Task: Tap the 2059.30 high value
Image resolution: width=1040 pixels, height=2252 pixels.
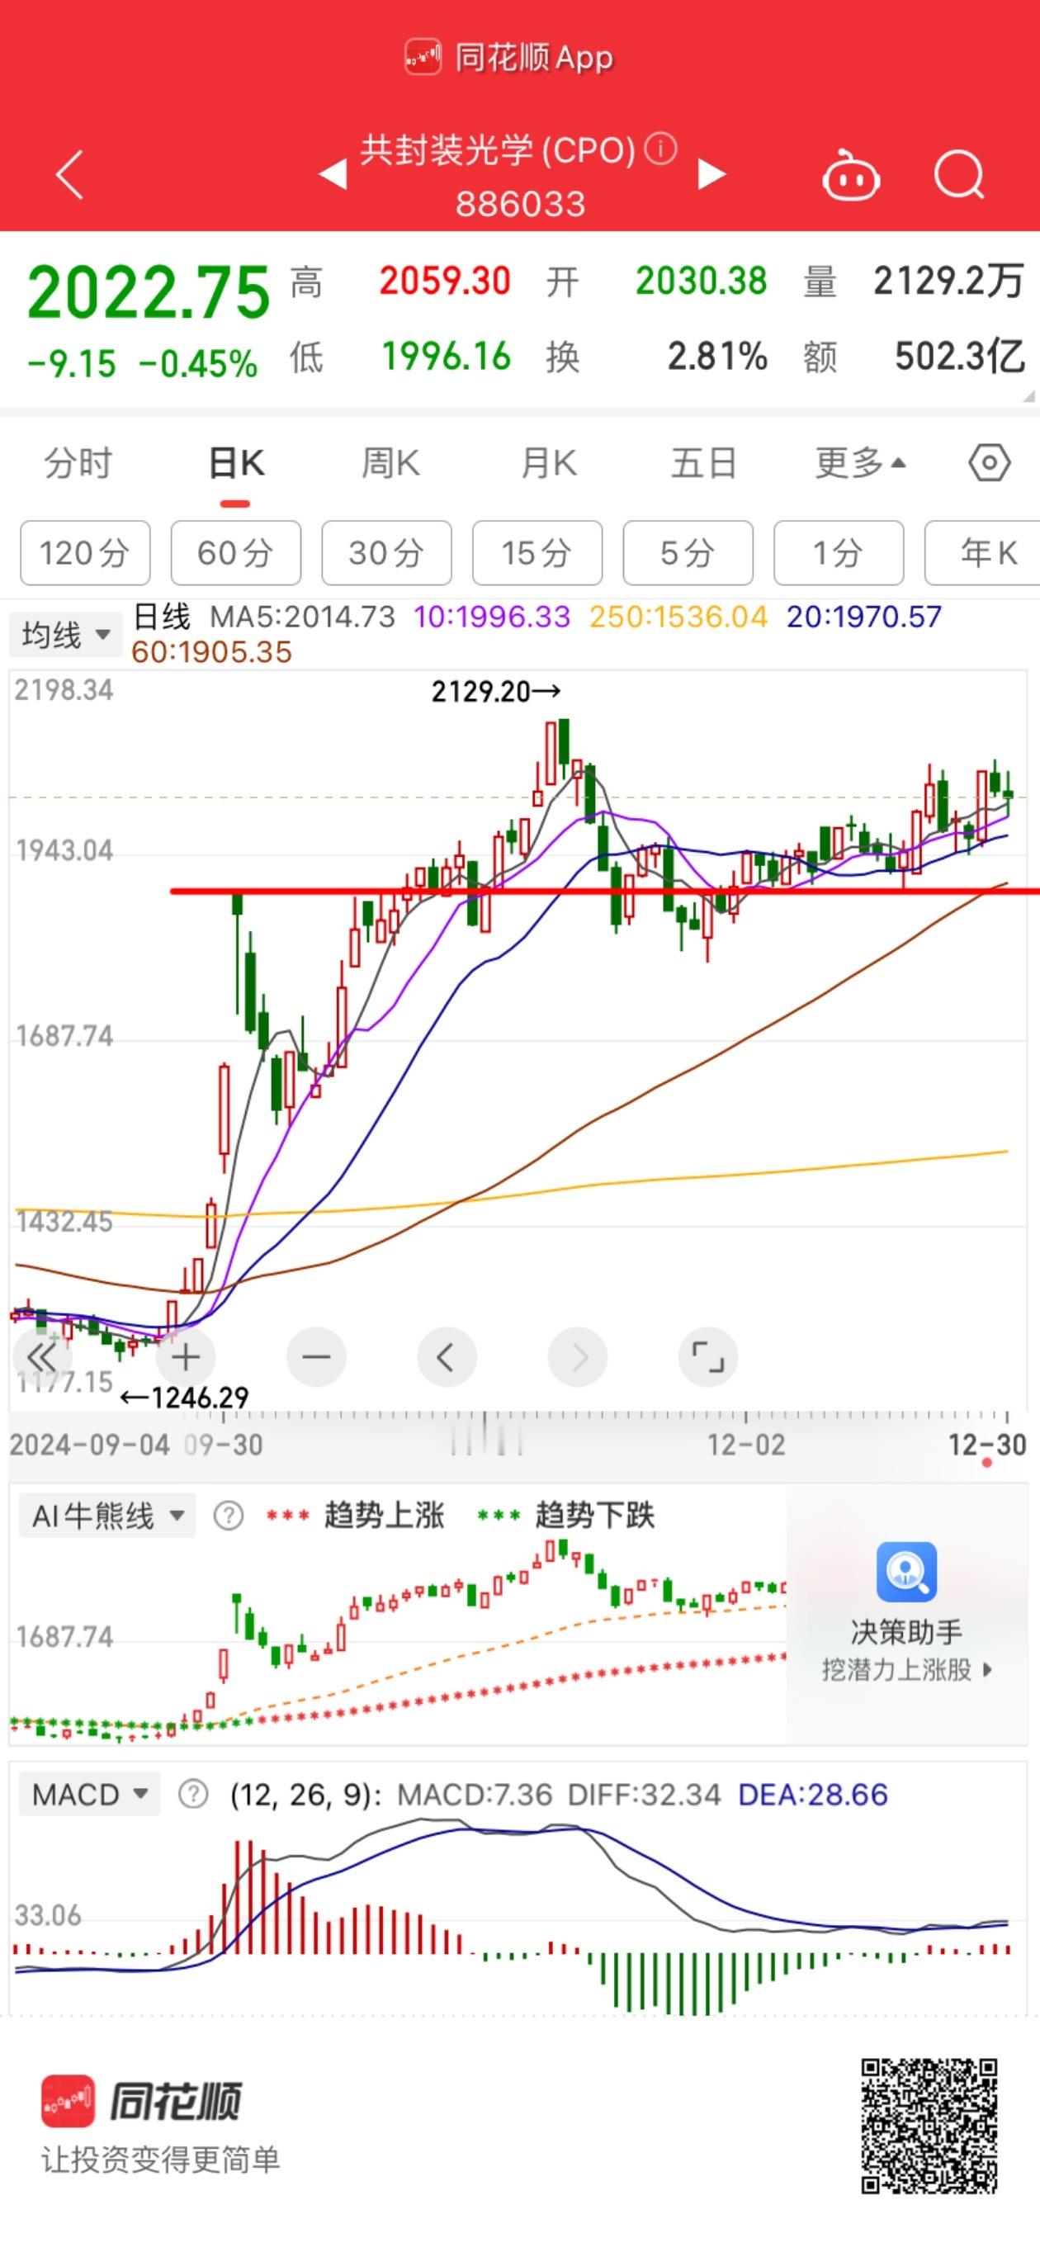Action: pyautogui.click(x=445, y=281)
